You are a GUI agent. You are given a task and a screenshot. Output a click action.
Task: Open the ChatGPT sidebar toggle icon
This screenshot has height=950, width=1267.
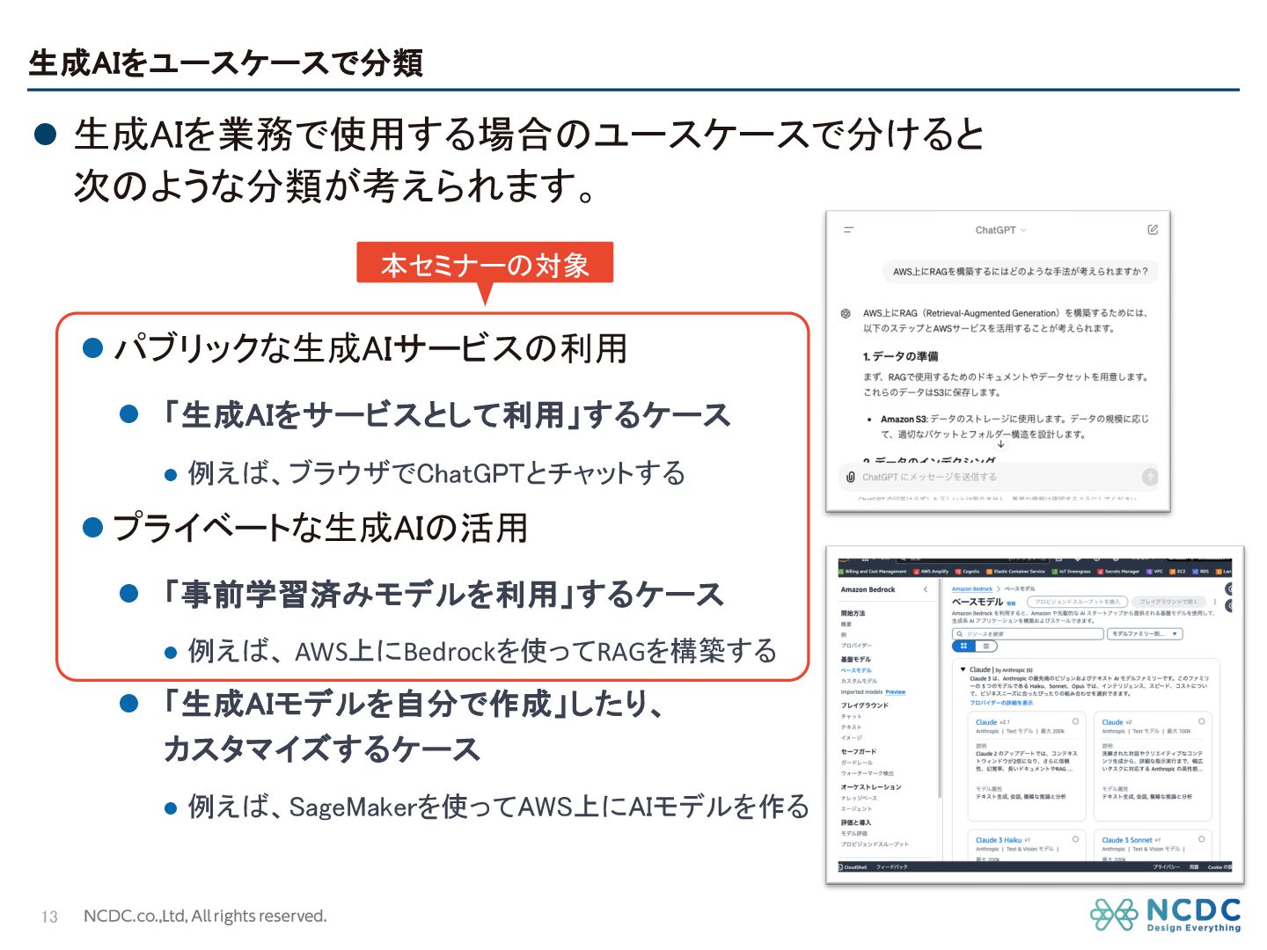pos(849,230)
